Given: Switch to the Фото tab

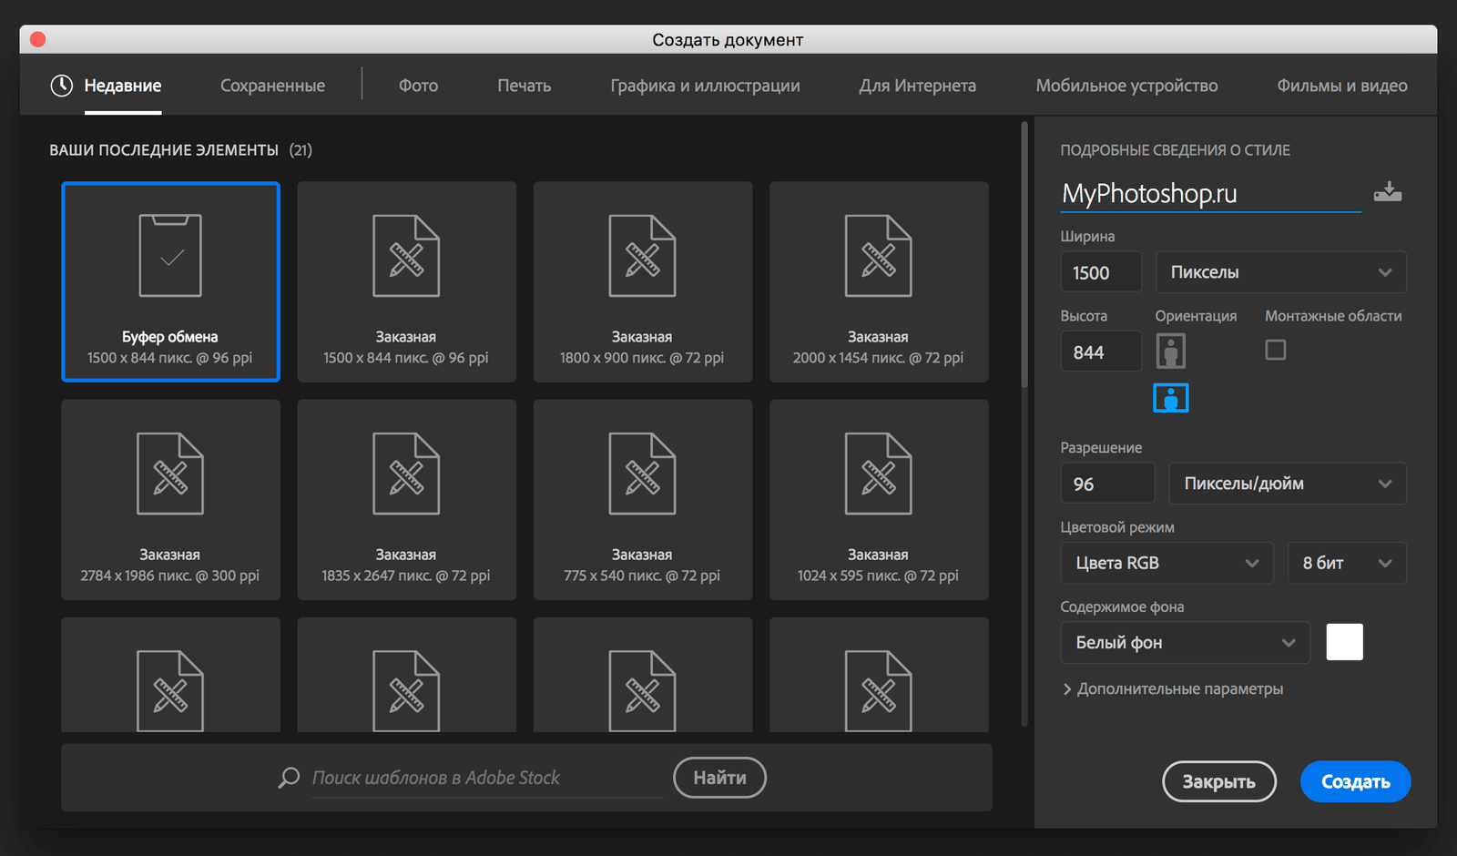Looking at the screenshot, I should click(418, 86).
